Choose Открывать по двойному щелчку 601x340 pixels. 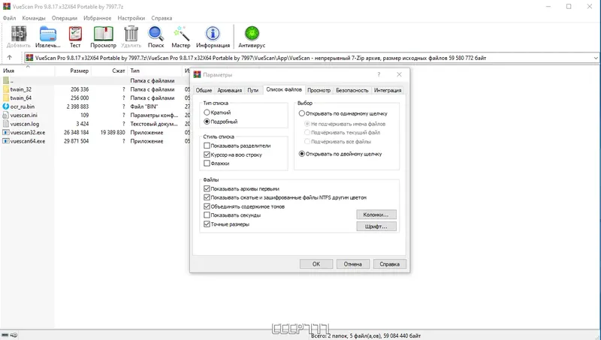point(302,154)
